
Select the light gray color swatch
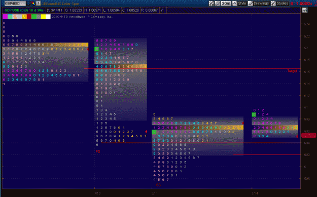(19, 17)
